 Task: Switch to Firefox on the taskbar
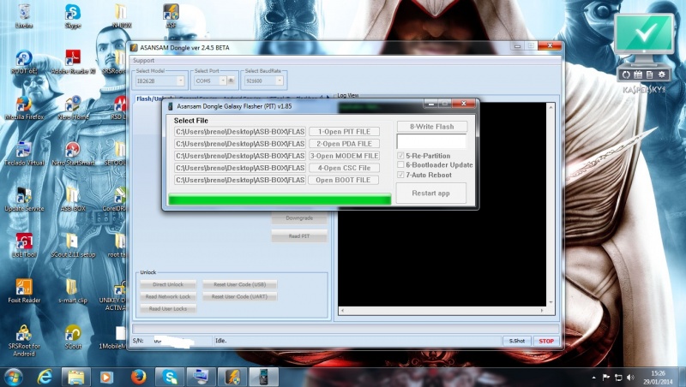click(139, 377)
